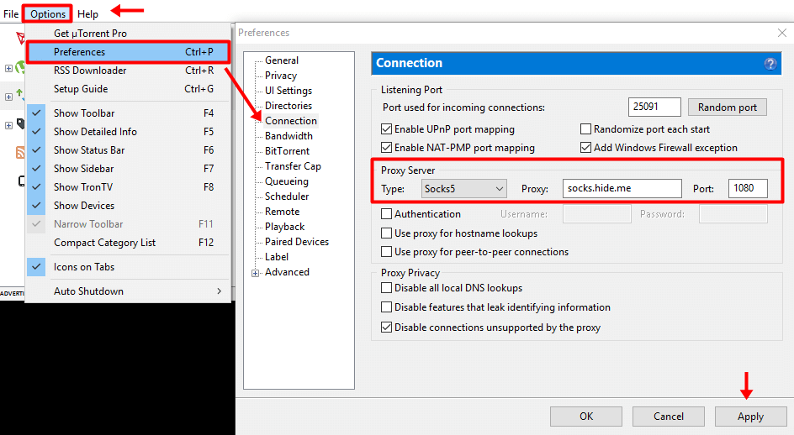
Task: Toggle Show Status Bar option
Action: 128,150
